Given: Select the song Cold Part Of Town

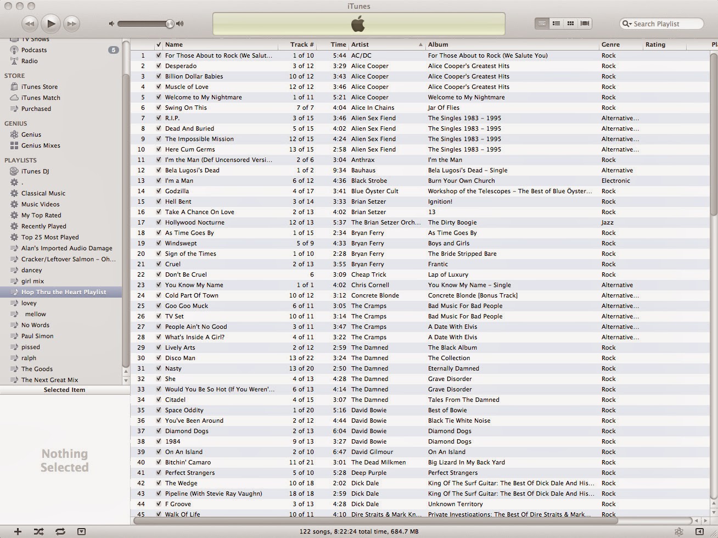Looking at the screenshot, I should [x=192, y=295].
